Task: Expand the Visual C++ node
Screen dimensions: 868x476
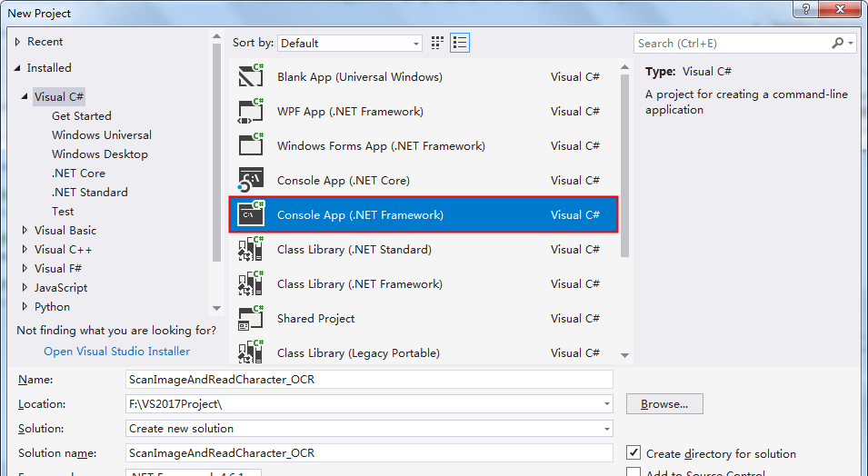Action: [25, 250]
